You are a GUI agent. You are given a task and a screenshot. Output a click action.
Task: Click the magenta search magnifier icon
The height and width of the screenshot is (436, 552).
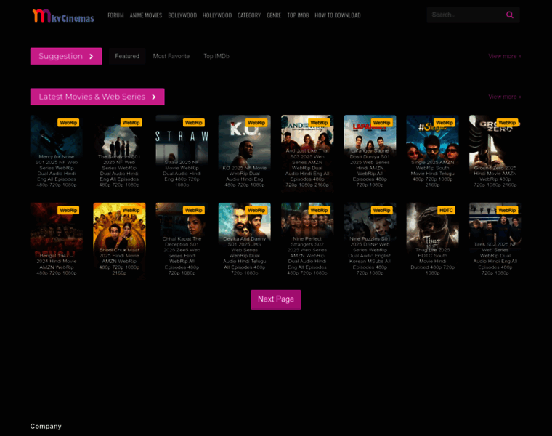tap(509, 15)
